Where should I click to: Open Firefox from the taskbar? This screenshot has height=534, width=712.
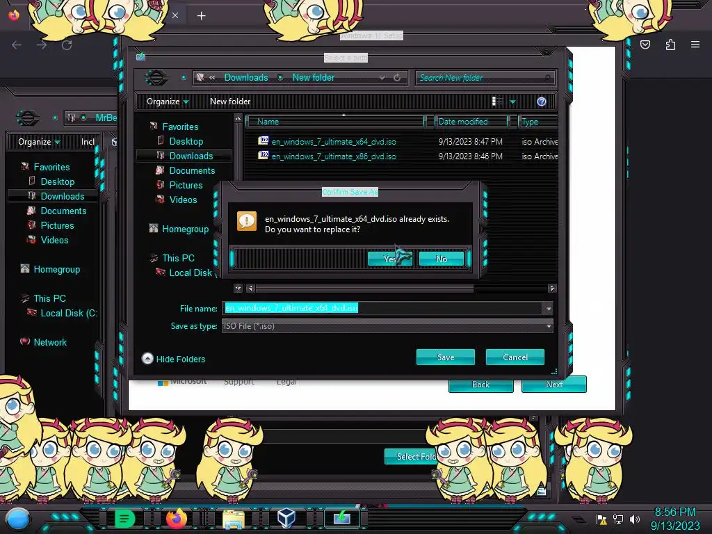177,519
